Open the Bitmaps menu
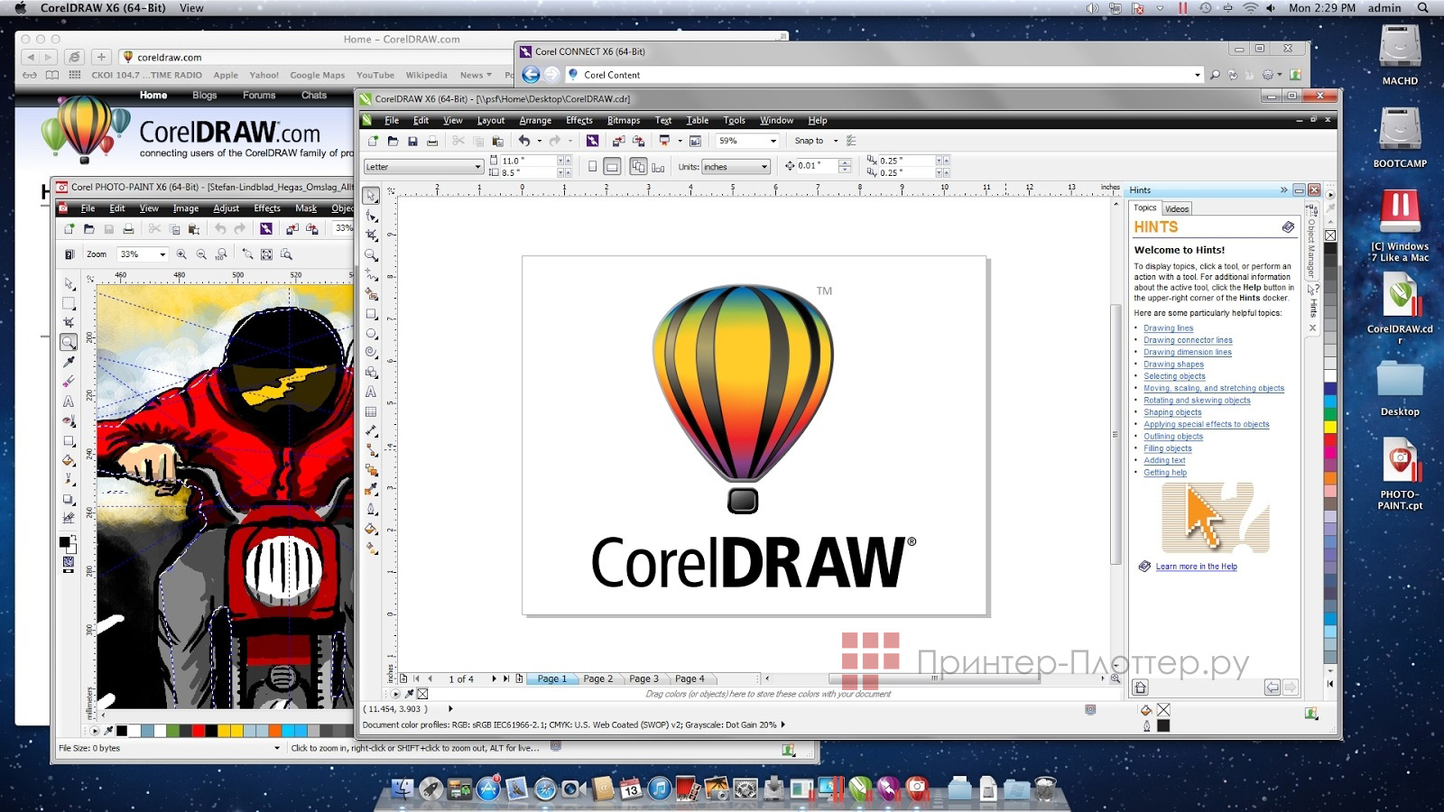 pyautogui.click(x=623, y=120)
